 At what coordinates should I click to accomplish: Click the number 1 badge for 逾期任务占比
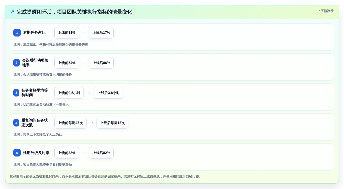point(17,33)
